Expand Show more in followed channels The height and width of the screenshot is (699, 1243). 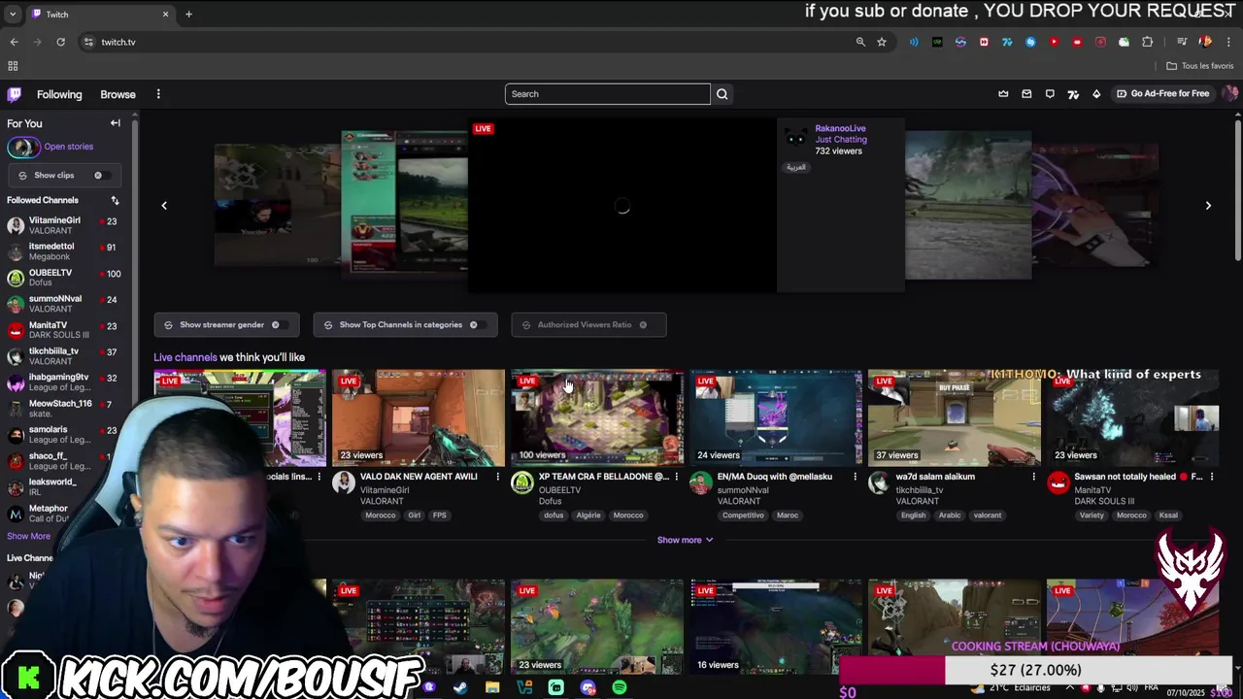(x=28, y=536)
